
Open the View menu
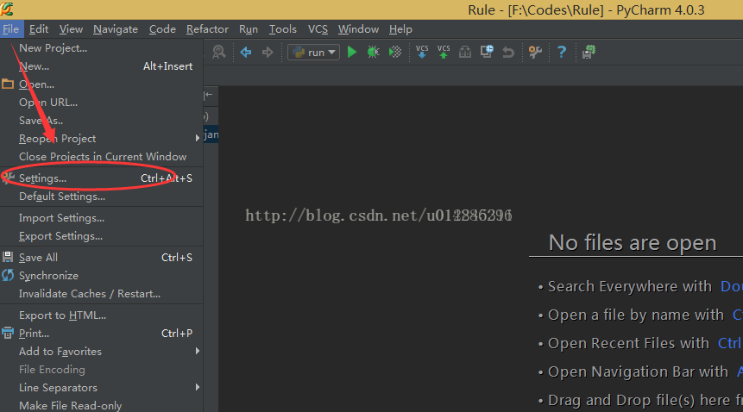(71, 29)
